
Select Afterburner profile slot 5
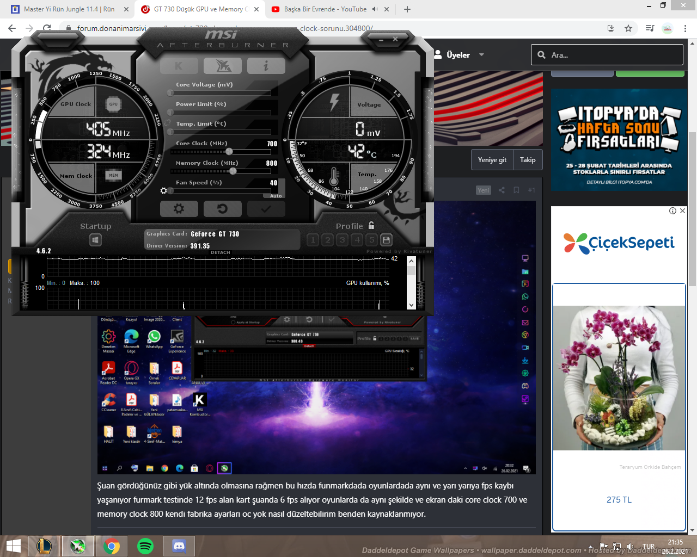coord(371,239)
